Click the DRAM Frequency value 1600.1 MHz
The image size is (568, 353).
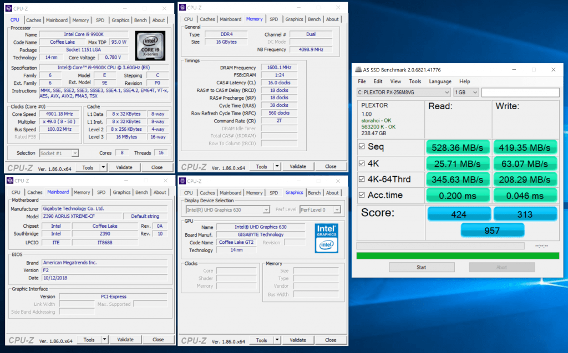pos(279,68)
